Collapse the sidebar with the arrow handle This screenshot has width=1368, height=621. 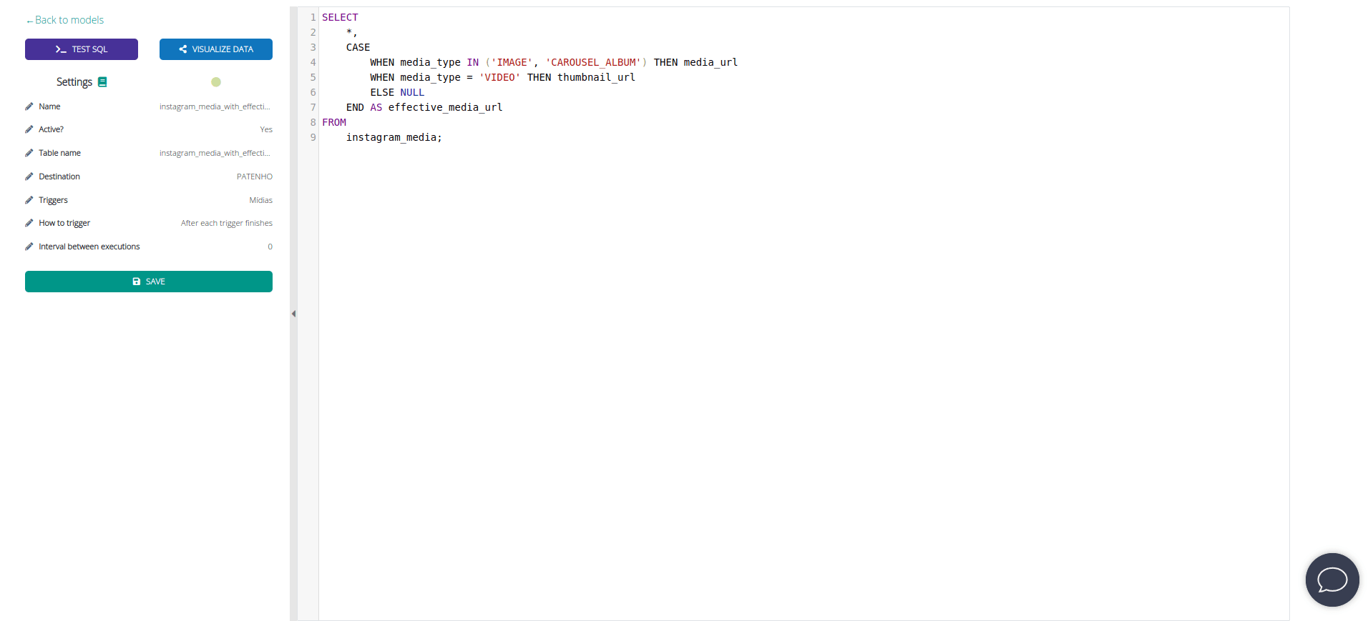coord(293,314)
